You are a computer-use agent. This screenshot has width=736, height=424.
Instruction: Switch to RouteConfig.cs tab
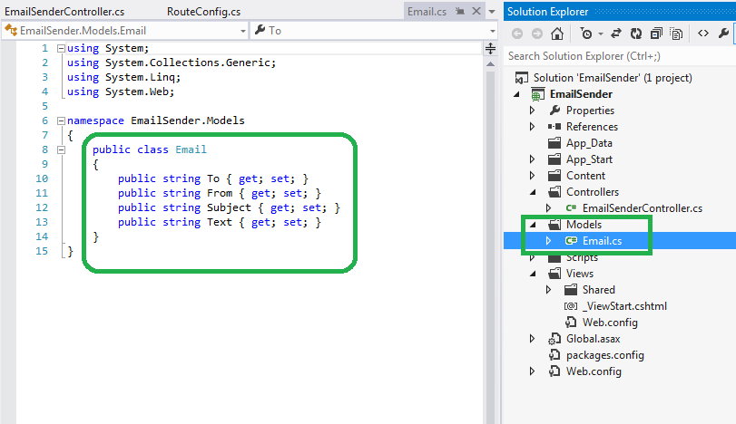tap(203, 11)
